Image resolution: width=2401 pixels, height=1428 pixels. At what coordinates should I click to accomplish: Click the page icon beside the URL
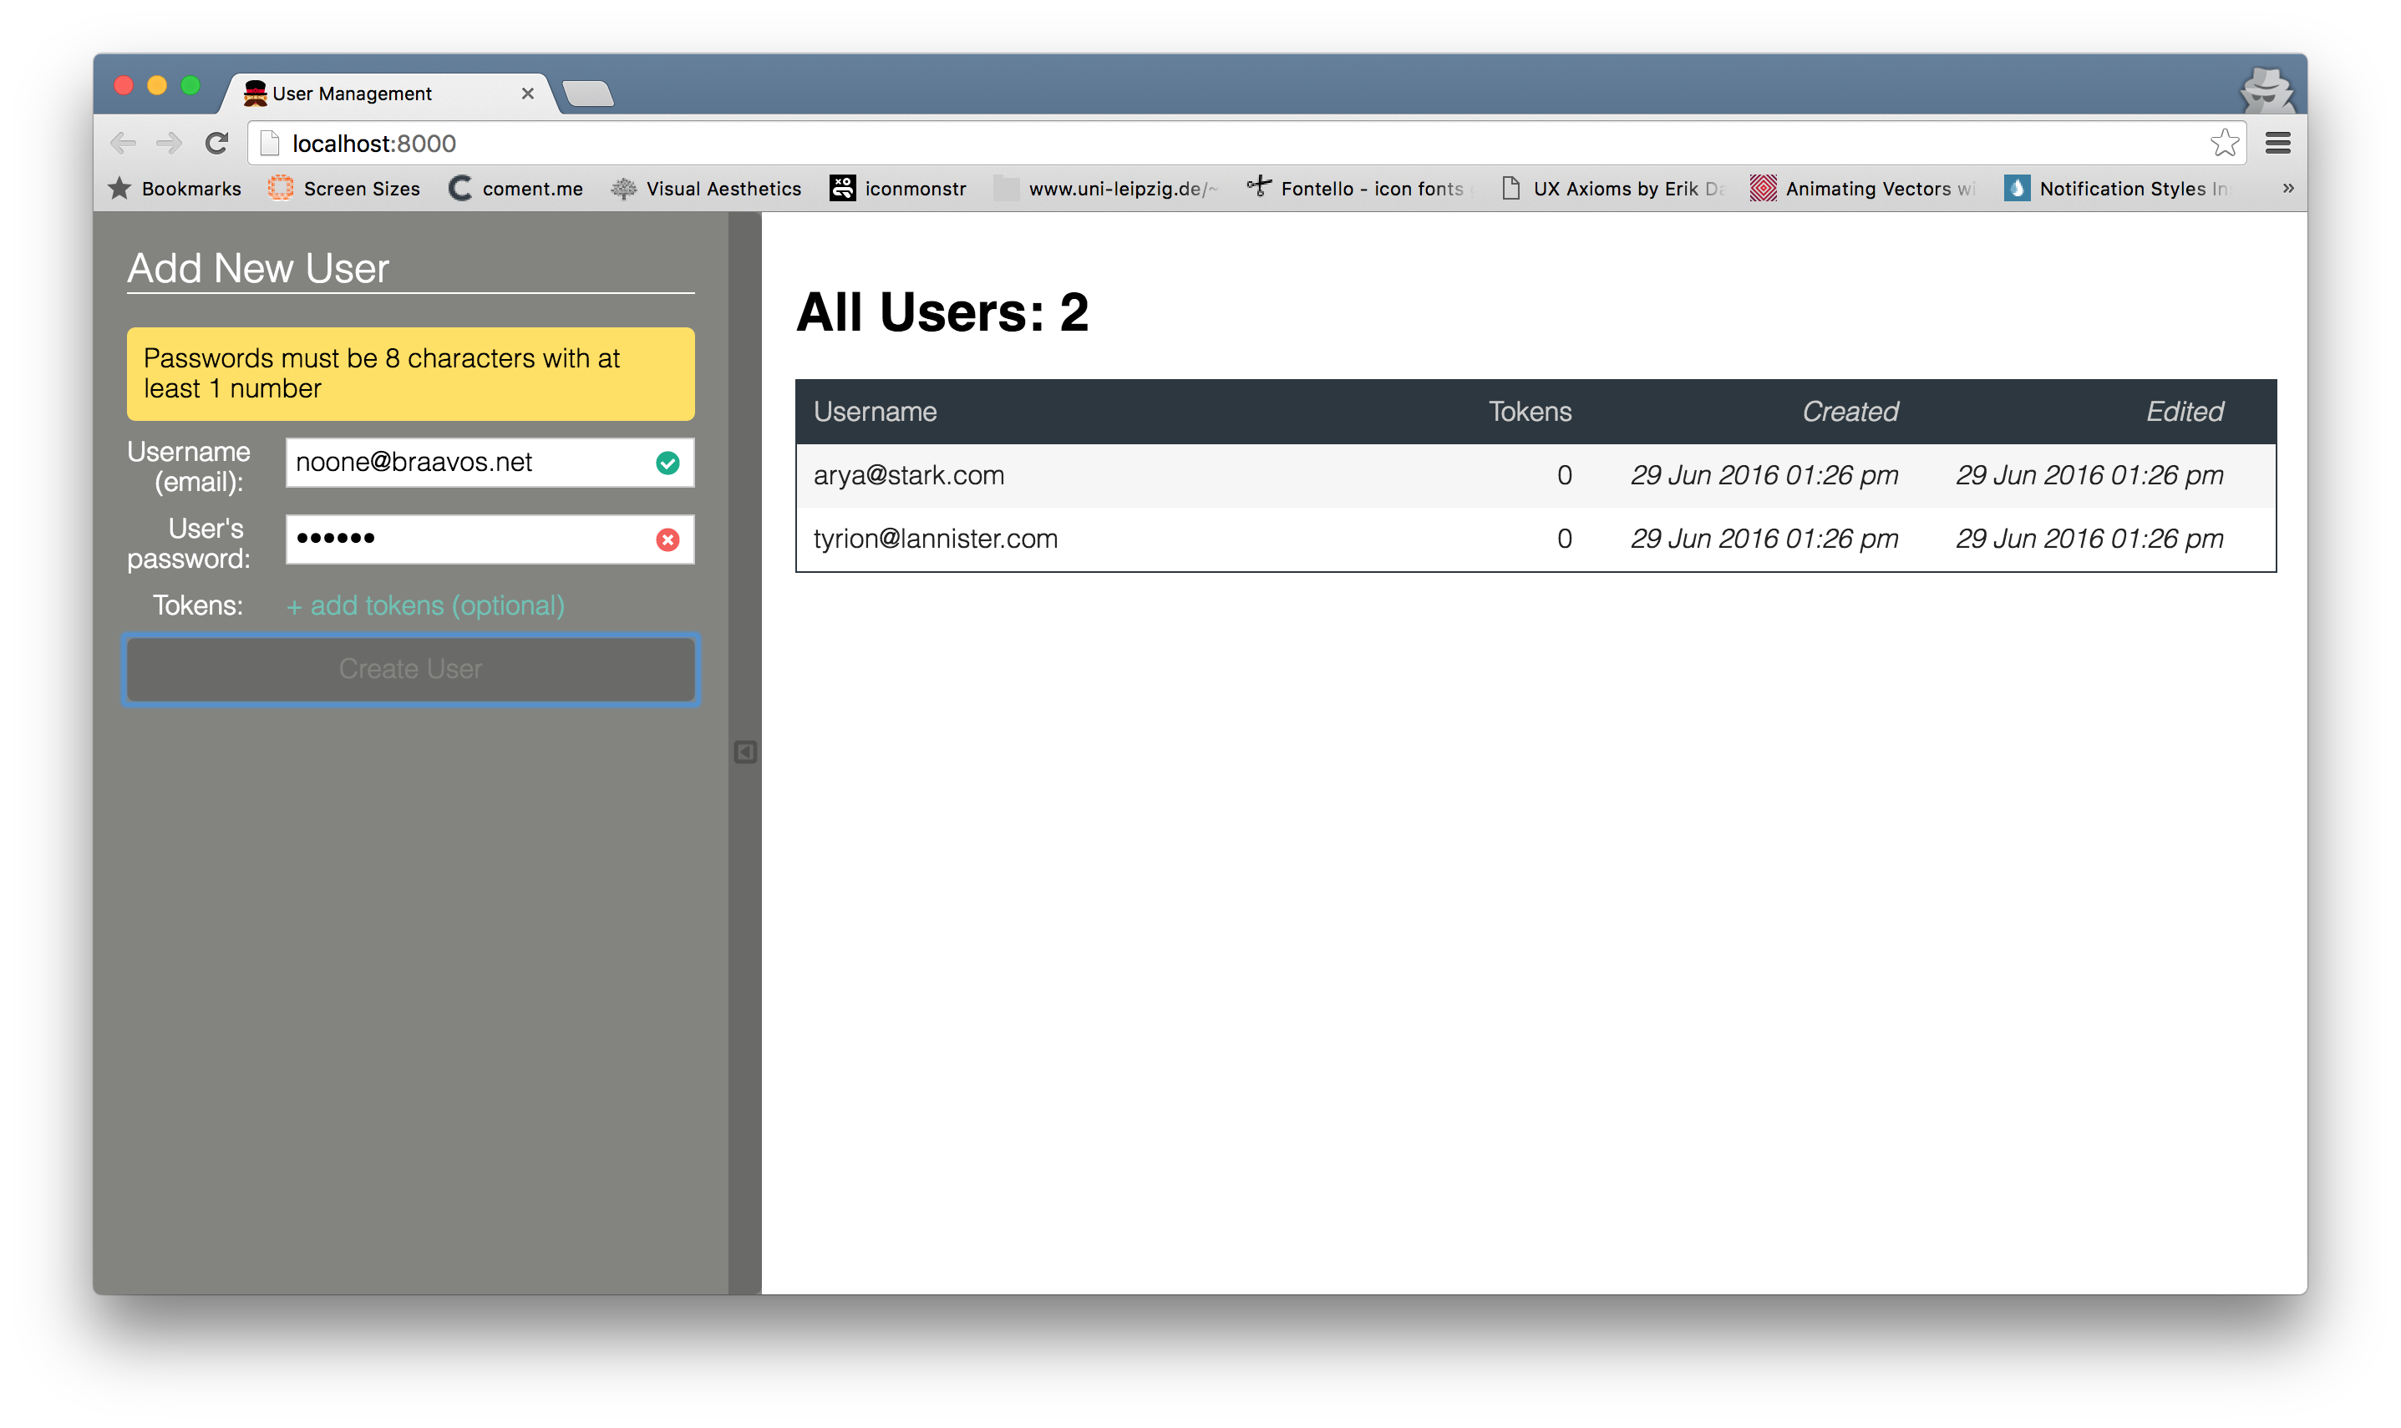point(271,144)
